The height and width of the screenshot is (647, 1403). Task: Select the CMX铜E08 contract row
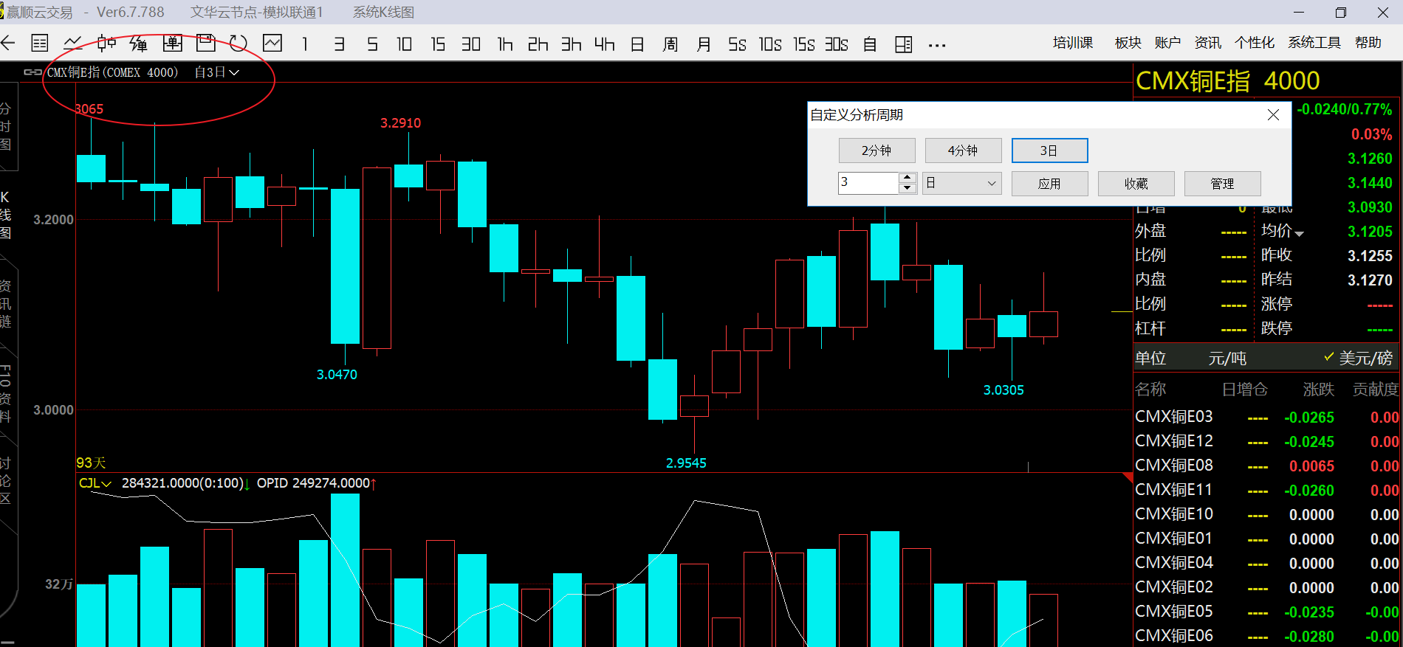click(1267, 466)
